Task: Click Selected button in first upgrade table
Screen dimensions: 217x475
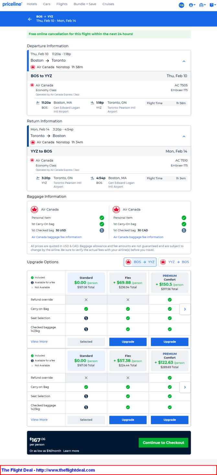Action: [86, 342]
